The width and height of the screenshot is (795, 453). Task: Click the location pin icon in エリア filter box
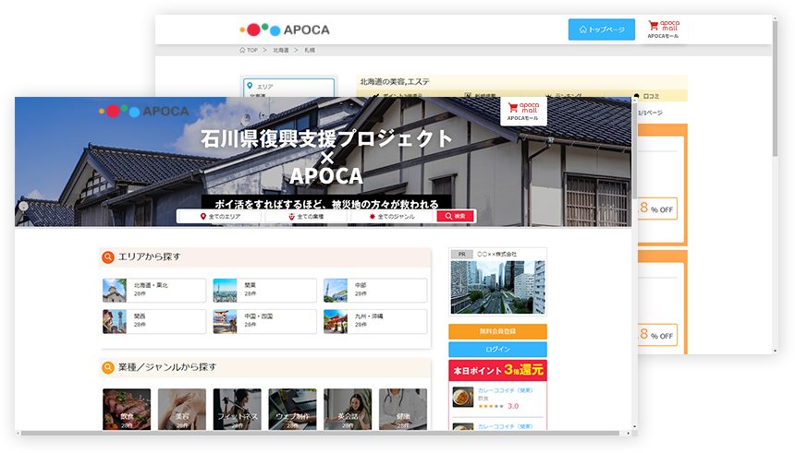pyautogui.click(x=250, y=86)
